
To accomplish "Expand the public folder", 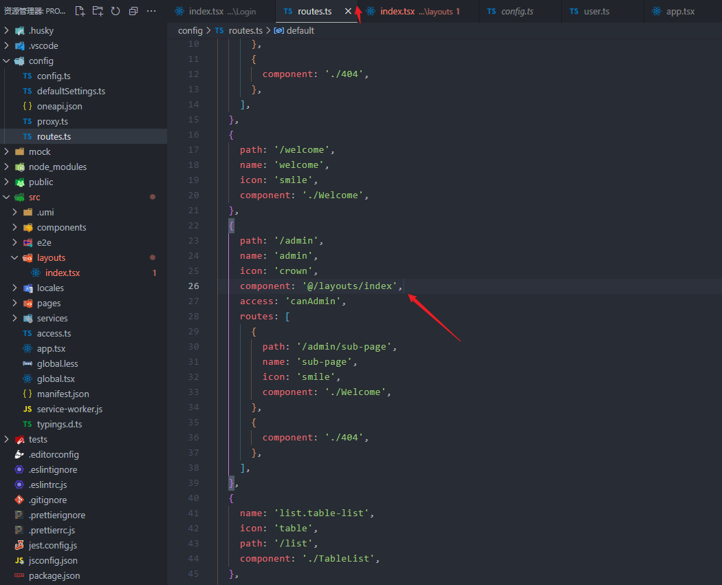I will 6,182.
